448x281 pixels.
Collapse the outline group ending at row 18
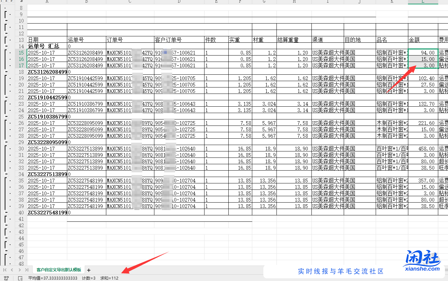(x=6, y=72)
